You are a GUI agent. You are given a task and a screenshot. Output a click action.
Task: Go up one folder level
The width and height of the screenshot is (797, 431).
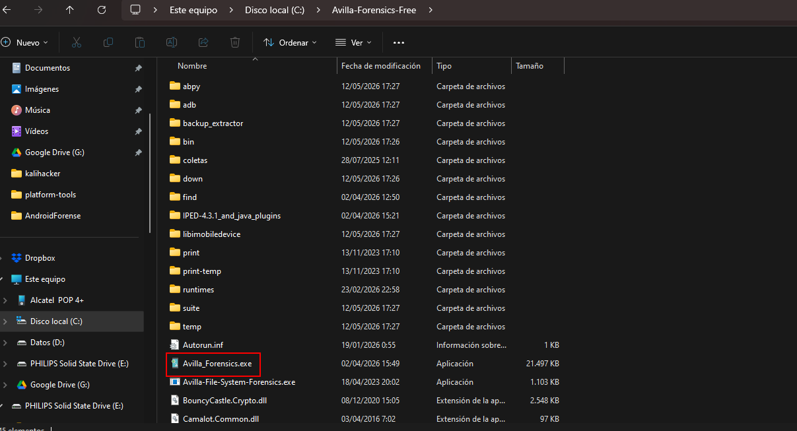[x=70, y=10]
